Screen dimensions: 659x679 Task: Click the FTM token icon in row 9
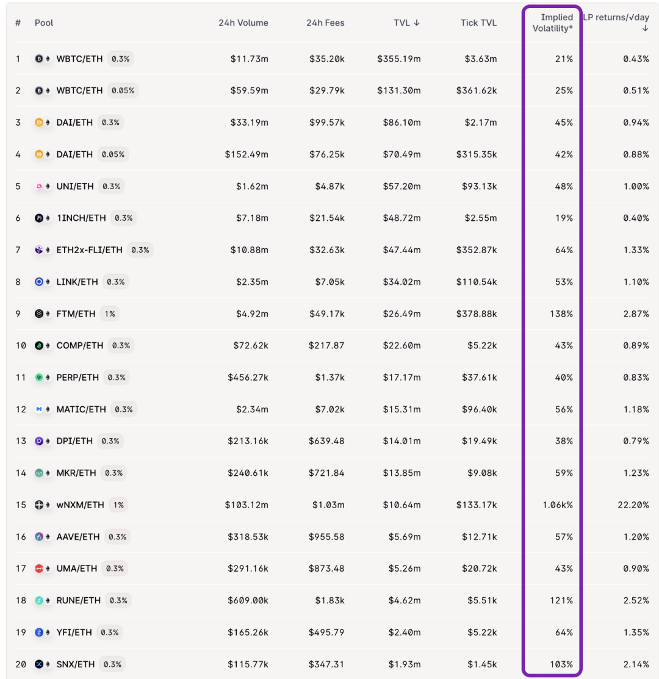39,314
